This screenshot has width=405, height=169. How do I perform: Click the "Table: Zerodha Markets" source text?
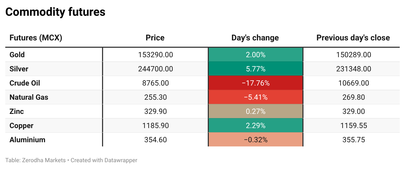[x=36, y=160]
